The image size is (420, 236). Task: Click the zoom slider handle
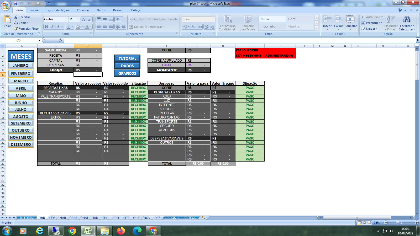[398, 223]
